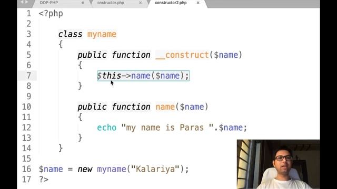
Task: Select the constructor2.php tab
Action: 171,3
